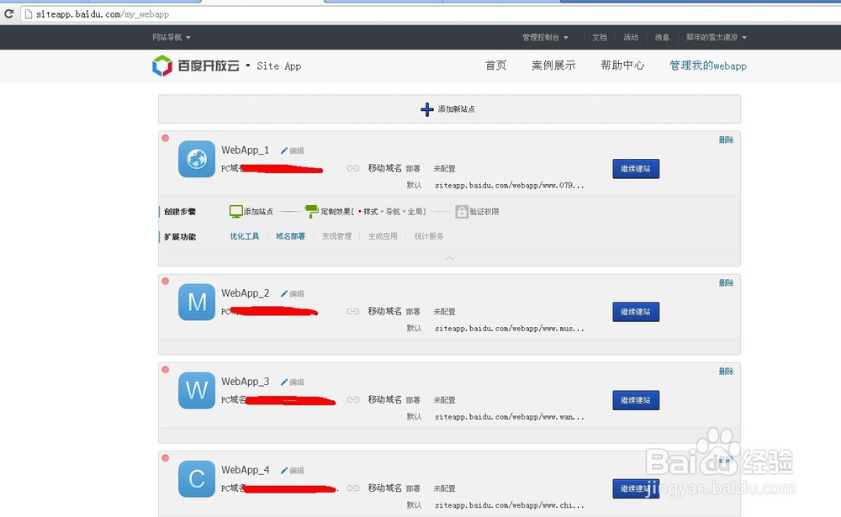Go to 活动 in the top bar
The image size is (841, 517).
click(x=631, y=37)
